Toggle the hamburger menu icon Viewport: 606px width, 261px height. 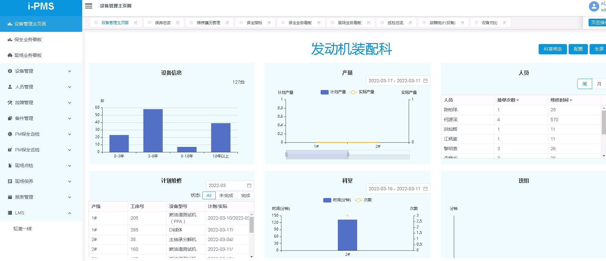pyautogui.click(x=89, y=6)
